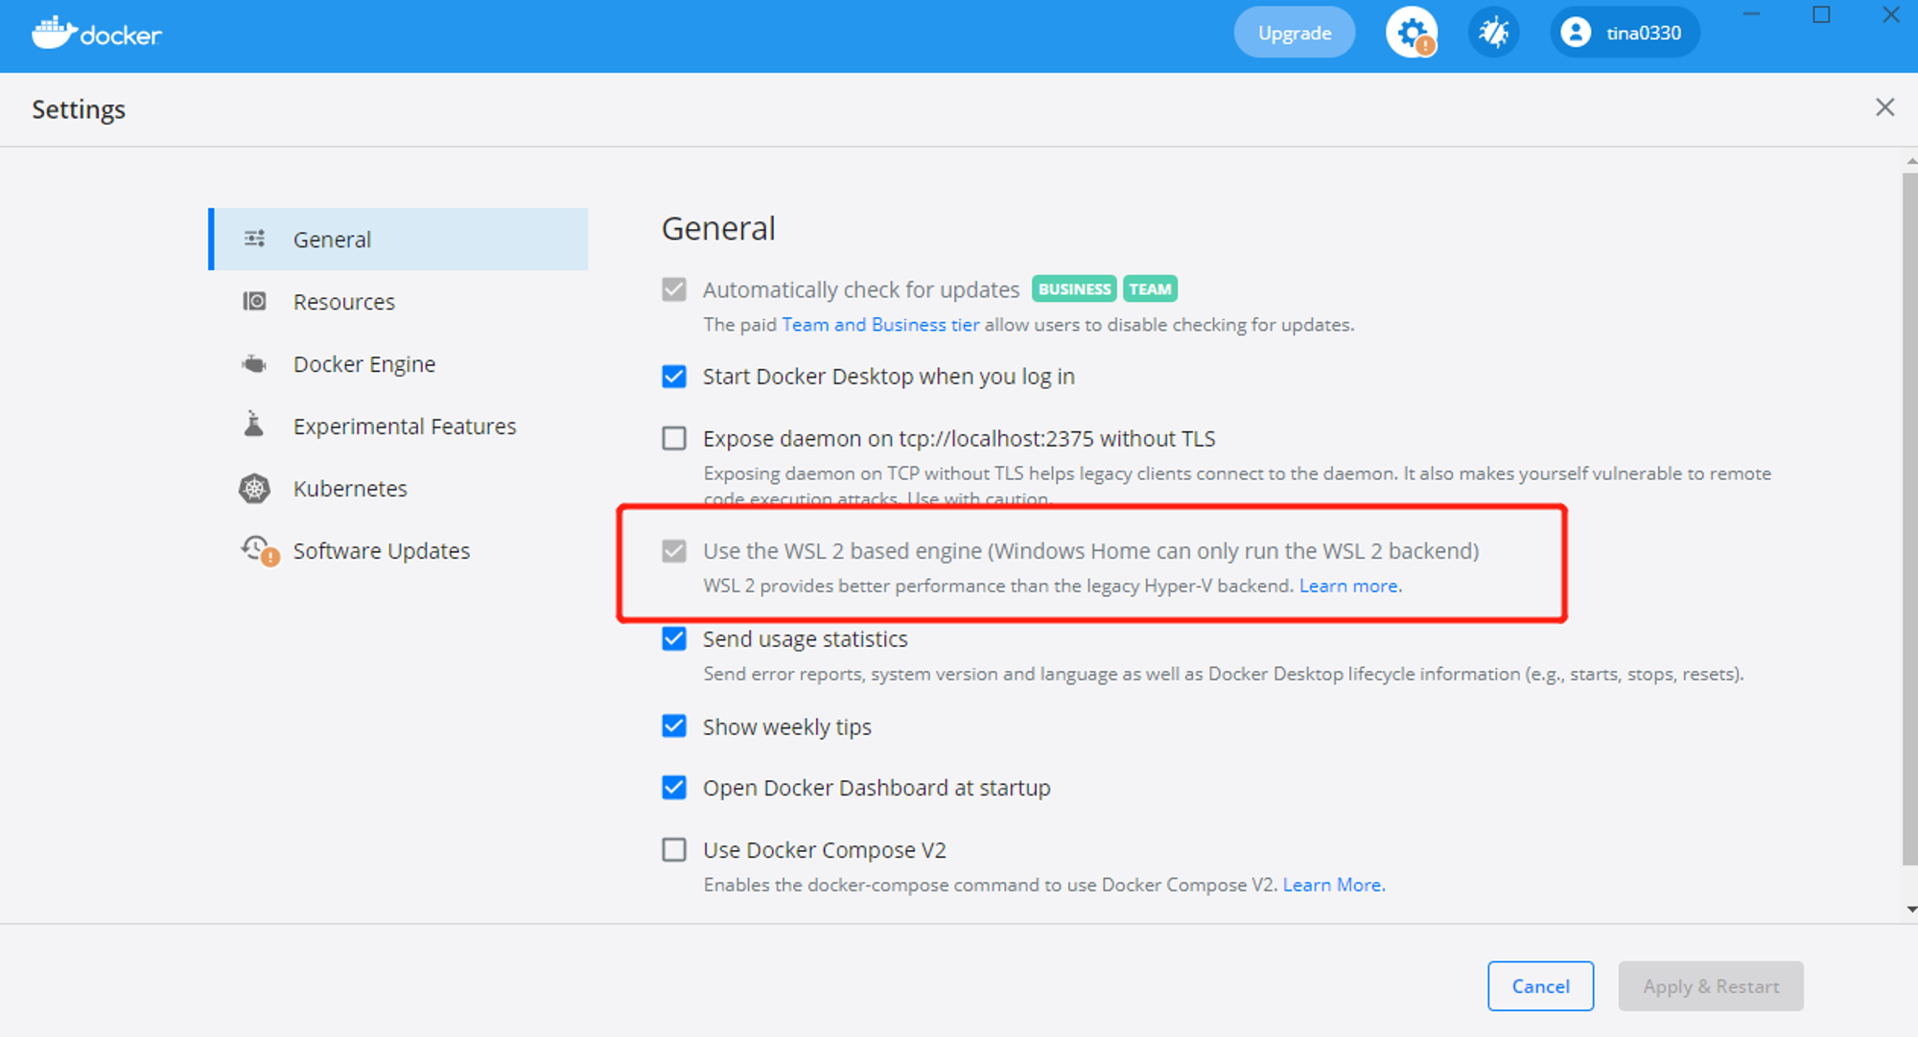The width and height of the screenshot is (1918, 1037).
Task: Click the settings pane vertical scrollbar
Action: coord(1910,518)
